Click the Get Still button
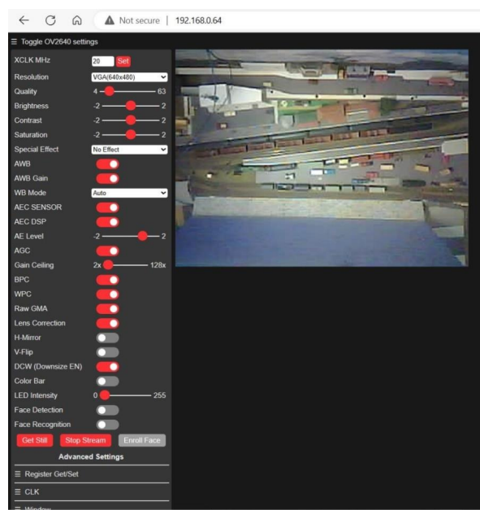The height and width of the screenshot is (510, 480). 35,440
